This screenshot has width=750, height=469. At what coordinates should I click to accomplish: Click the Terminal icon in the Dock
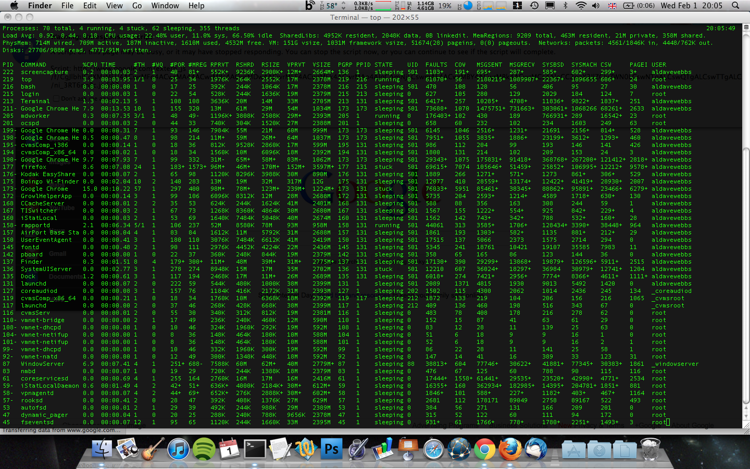coord(255,449)
